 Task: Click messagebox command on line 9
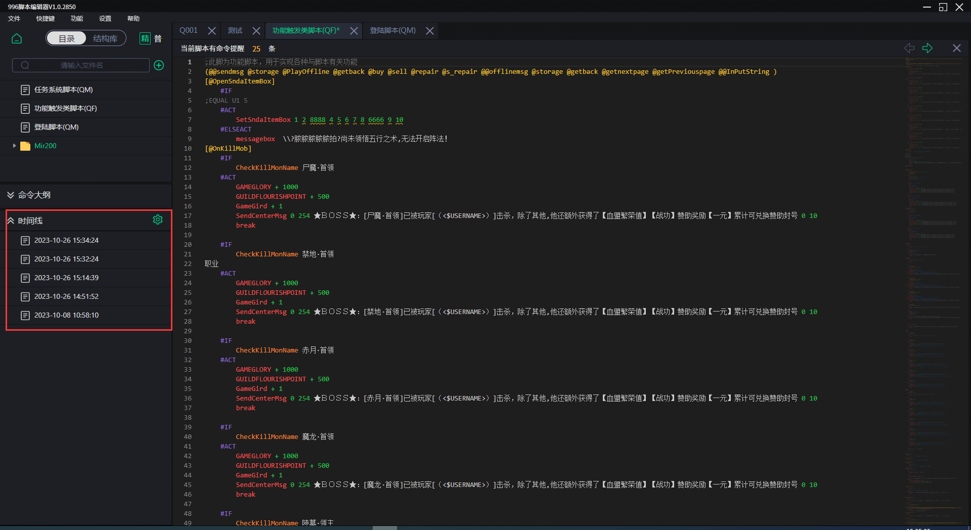point(255,139)
